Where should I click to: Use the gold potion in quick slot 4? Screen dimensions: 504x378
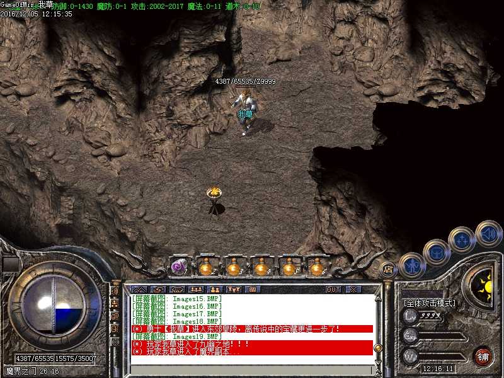(x=261, y=266)
